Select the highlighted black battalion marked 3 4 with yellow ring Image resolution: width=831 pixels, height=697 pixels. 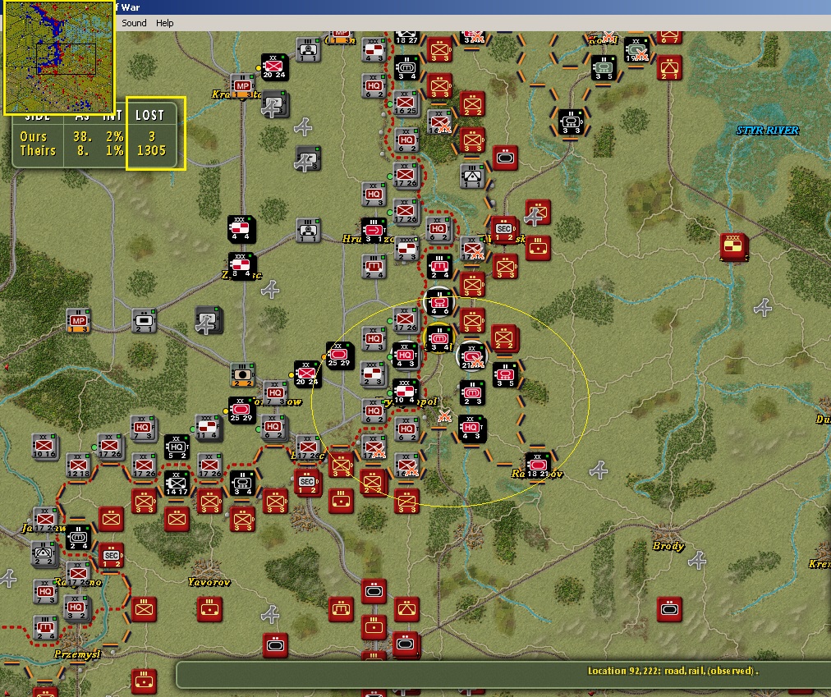pos(439,338)
